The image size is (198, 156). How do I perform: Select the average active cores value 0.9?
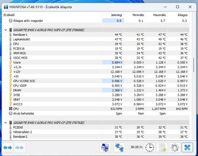pyautogui.click(x=119, y=21)
